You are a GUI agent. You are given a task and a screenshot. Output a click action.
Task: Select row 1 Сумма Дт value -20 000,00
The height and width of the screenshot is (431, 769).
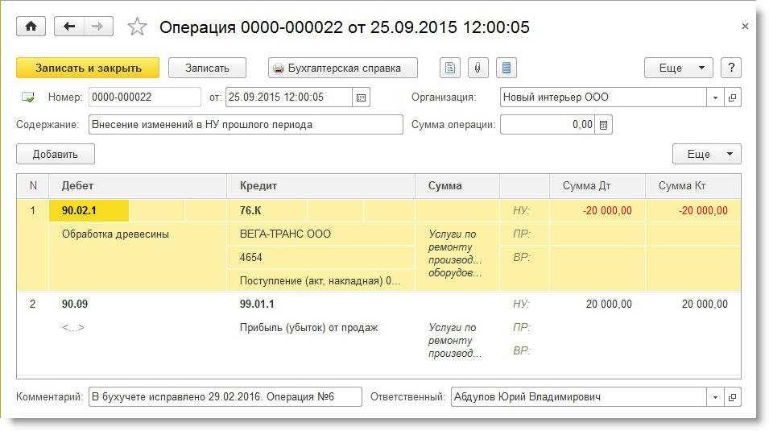[x=597, y=210]
